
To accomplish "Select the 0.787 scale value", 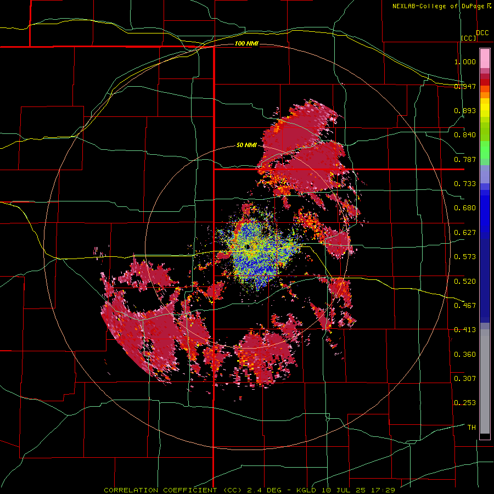I will pos(465,159).
